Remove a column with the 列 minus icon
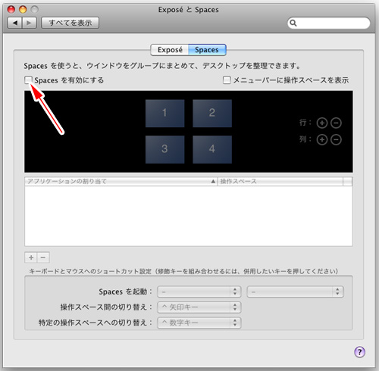This screenshot has height=371, width=379. 336,139
